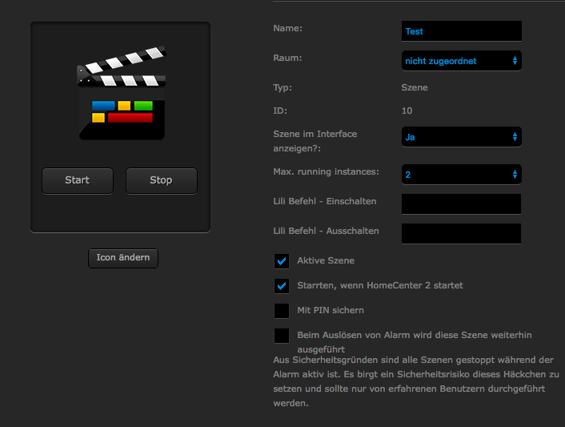Expand the Szene im Interface anzeigen dropdown
Image resolution: width=565 pixels, height=427 pixels.
tap(461, 137)
